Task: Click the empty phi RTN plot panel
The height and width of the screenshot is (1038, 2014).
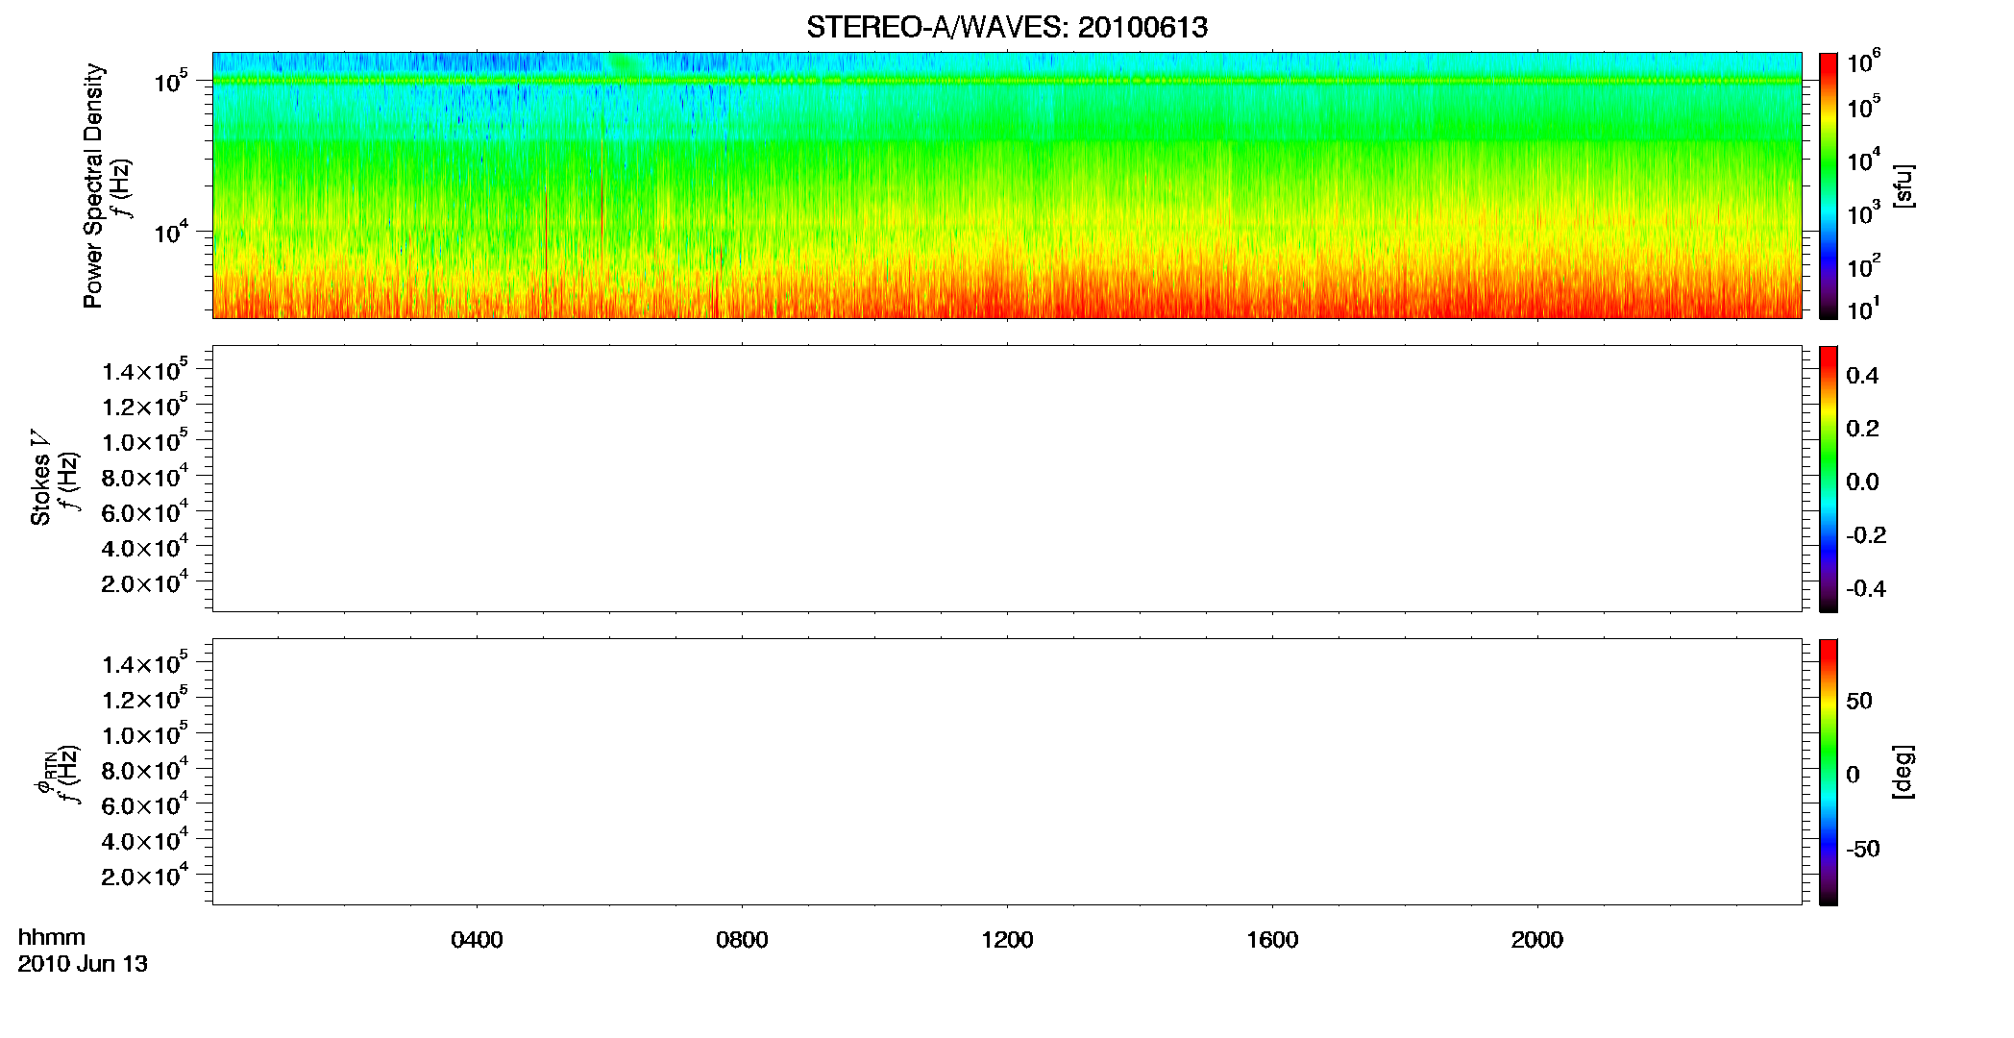Action: click(x=1007, y=772)
